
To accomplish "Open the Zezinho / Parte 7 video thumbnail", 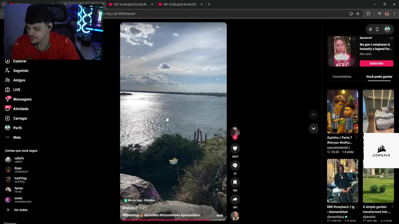I will [x=343, y=111].
